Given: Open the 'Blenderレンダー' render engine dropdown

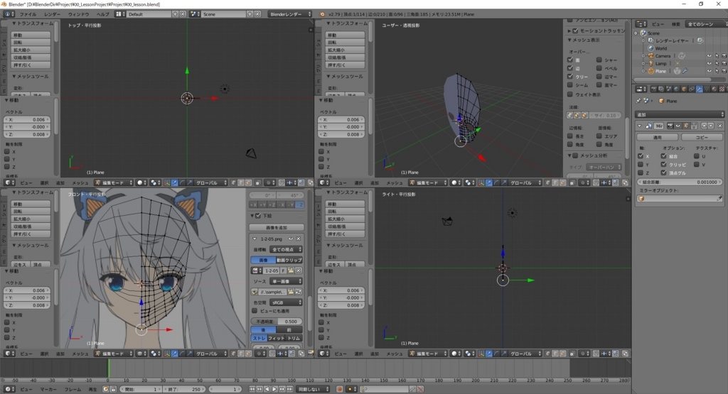Looking at the screenshot, I should [290, 13].
